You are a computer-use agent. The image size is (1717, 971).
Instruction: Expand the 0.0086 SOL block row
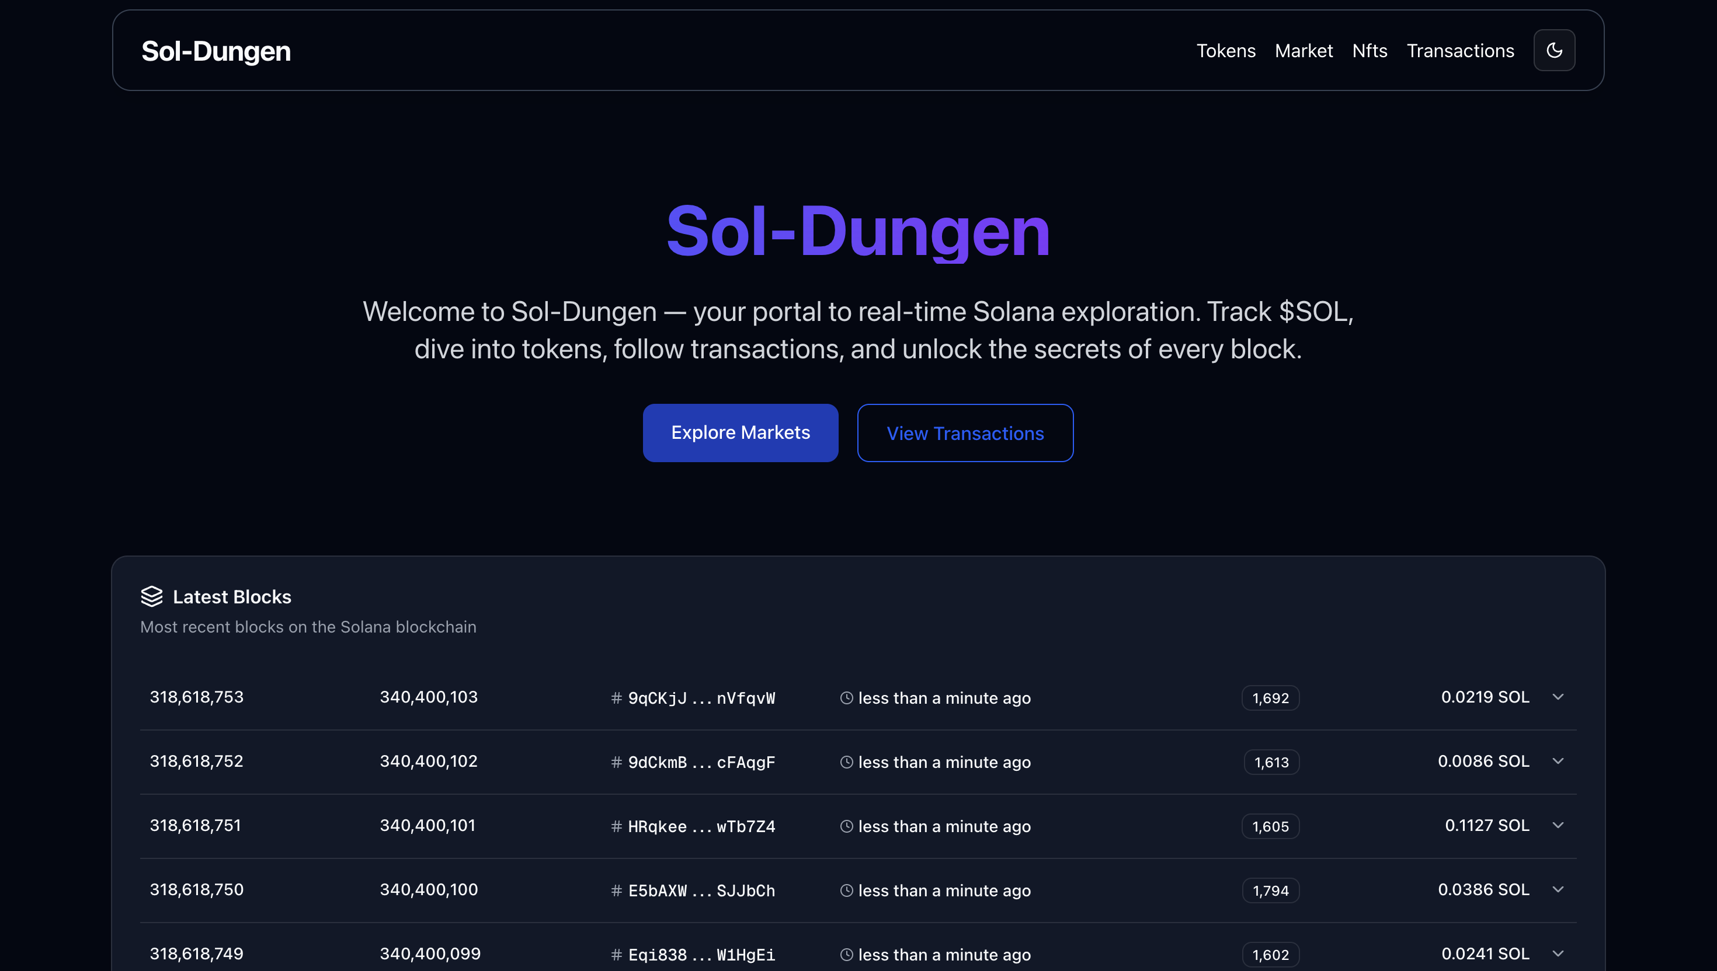point(1558,761)
